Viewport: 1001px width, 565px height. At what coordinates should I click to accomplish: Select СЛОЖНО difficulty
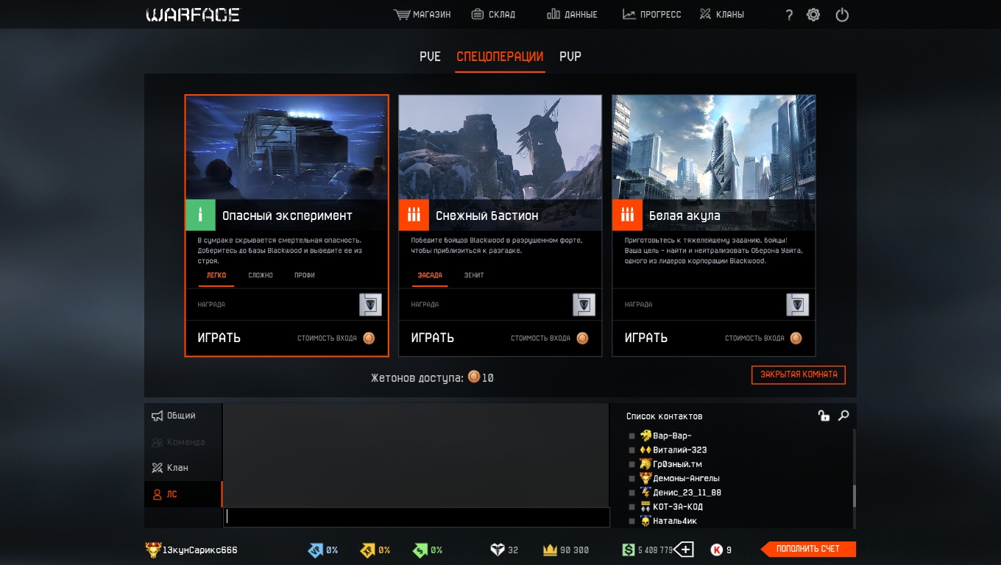(x=261, y=275)
